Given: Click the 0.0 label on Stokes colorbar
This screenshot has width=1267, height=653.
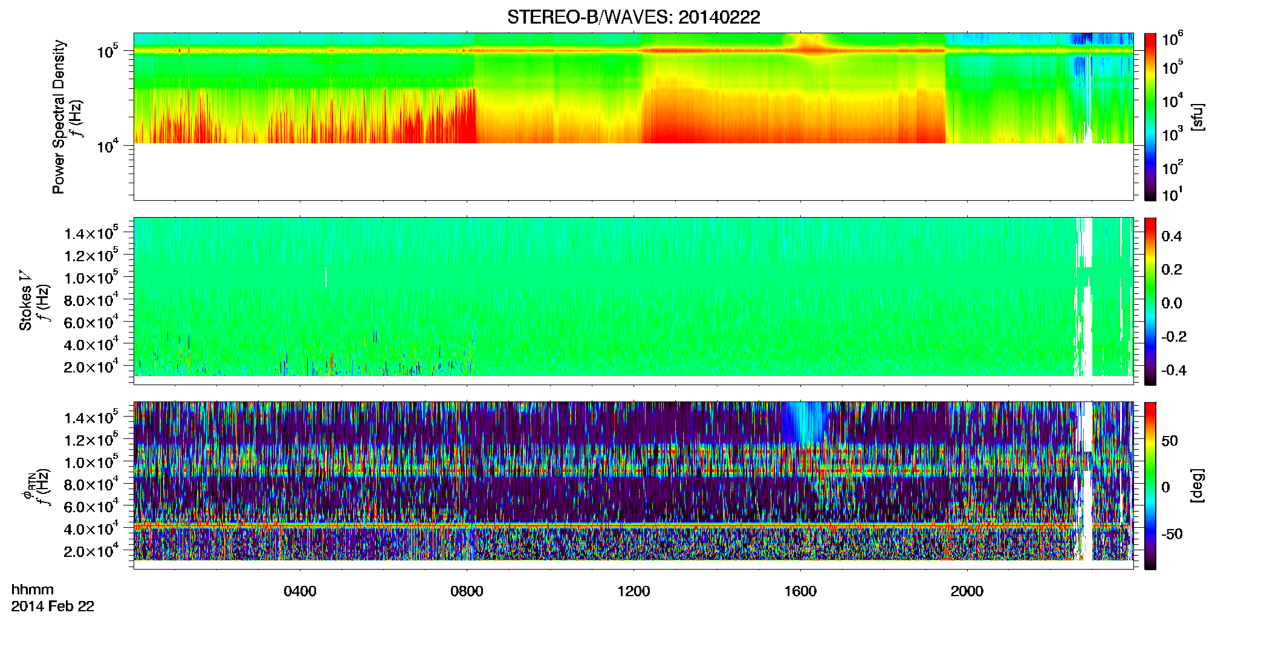Looking at the screenshot, I should 1171,303.
